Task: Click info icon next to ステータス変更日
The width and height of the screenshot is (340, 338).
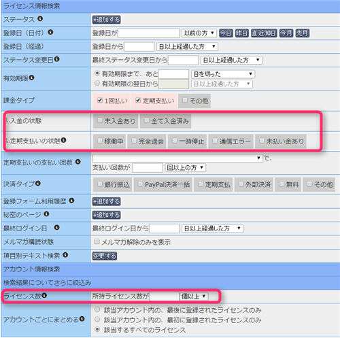Action: 57,59
